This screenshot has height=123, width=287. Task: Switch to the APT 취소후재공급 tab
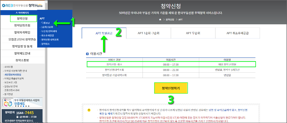tap(238, 33)
